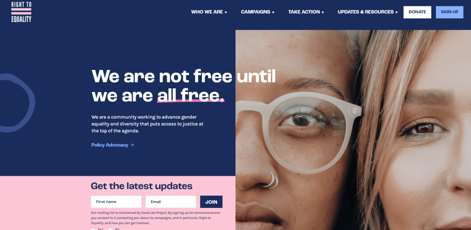This screenshot has height=230, width=471.
Task: Open the Who We Are menu
Action: coord(207,12)
